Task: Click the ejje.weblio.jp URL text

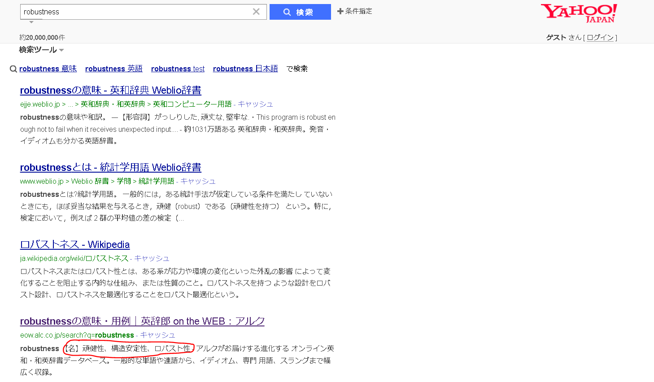Action: click(x=40, y=104)
